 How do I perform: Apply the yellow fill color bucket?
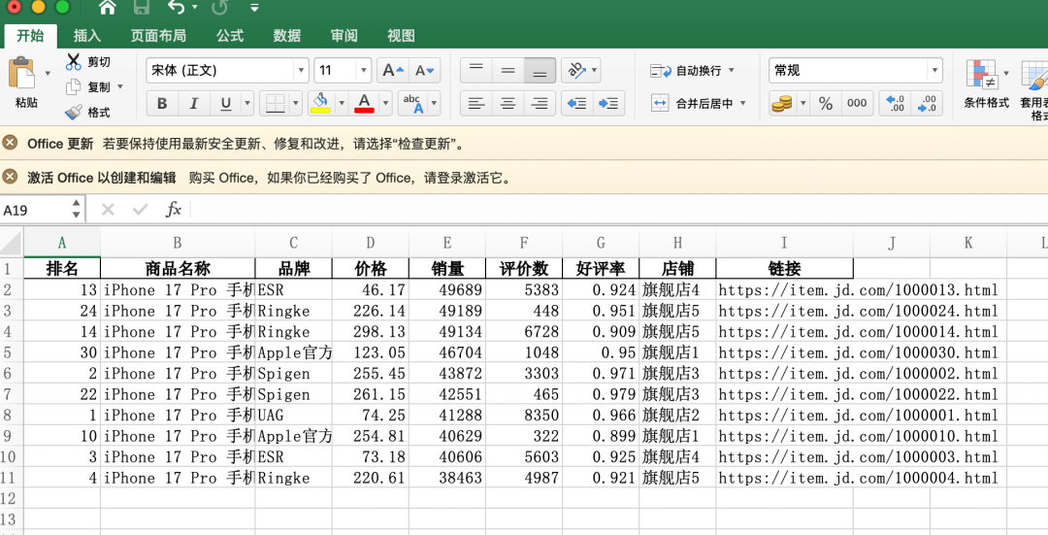click(321, 103)
